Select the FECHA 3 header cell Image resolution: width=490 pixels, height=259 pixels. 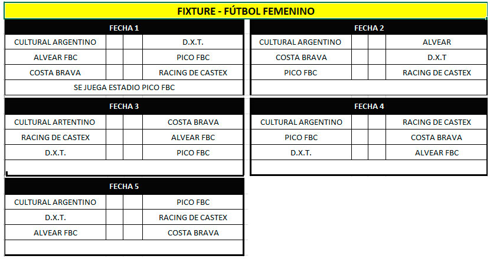point(124,107)
